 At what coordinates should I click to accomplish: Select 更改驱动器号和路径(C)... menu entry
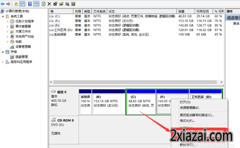[197, 115]
